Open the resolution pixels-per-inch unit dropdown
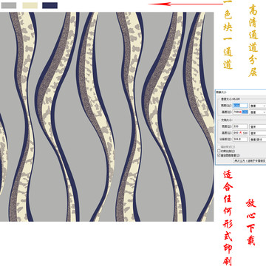Screen dimensions: 266x266 258,140
